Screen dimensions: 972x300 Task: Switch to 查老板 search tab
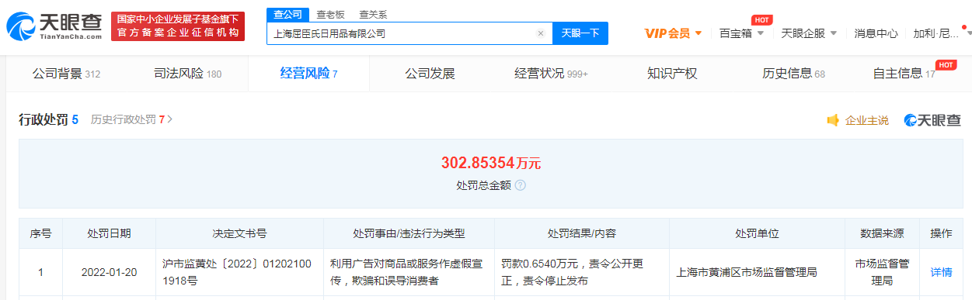[330, 14]
